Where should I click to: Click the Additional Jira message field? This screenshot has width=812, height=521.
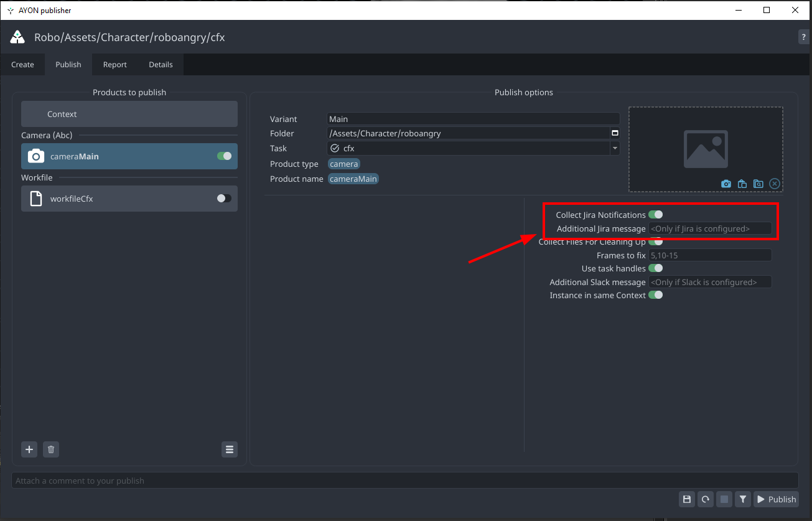point(710,228)
